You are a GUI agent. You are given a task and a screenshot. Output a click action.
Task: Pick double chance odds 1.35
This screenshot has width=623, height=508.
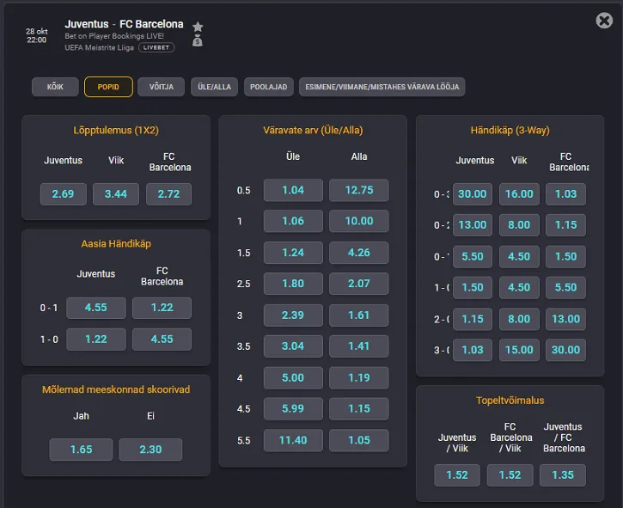(x=563, y=475)
